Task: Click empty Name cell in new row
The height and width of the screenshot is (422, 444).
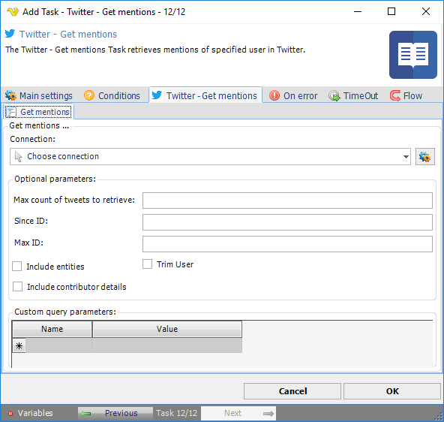Action: pyautogui.click(x=58, y=345)
